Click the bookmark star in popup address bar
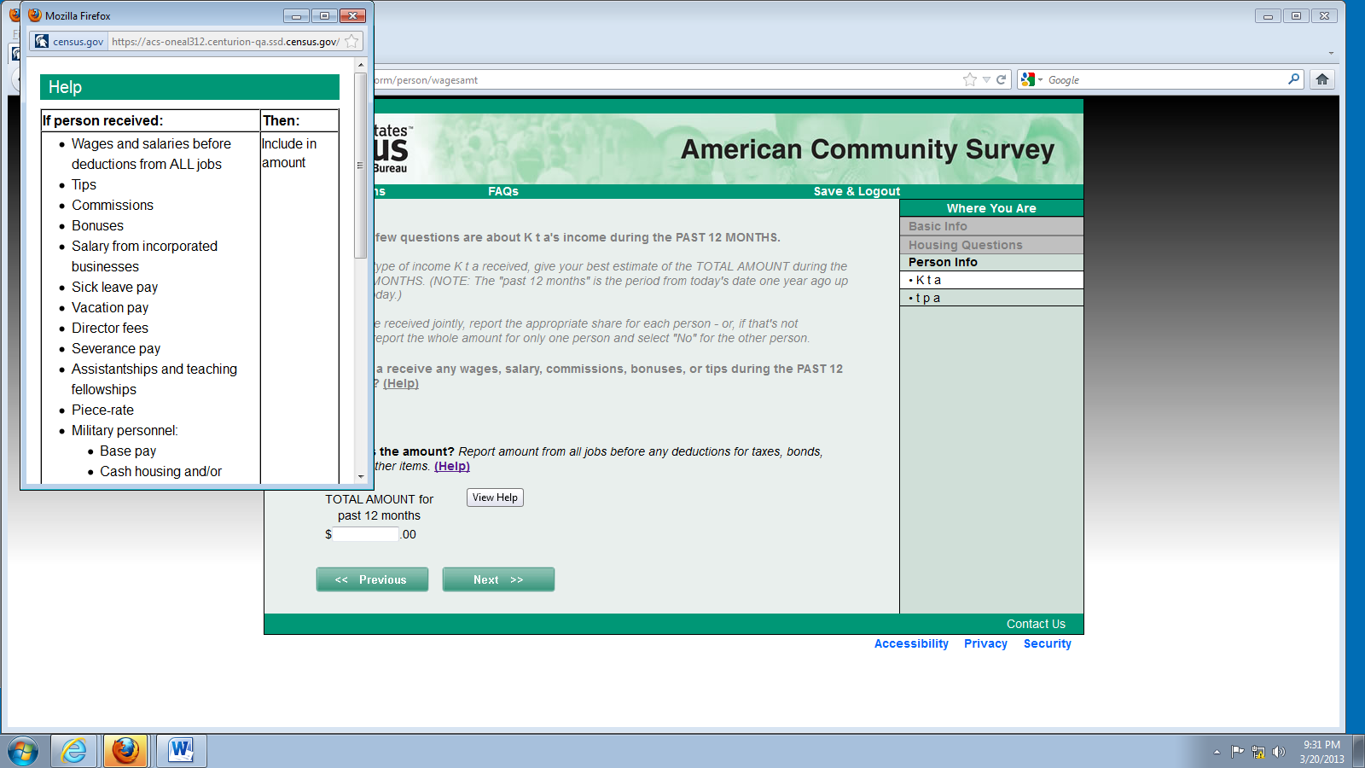Image resolution: width=1365 pixels, height=768 pixels. point(351,41)
